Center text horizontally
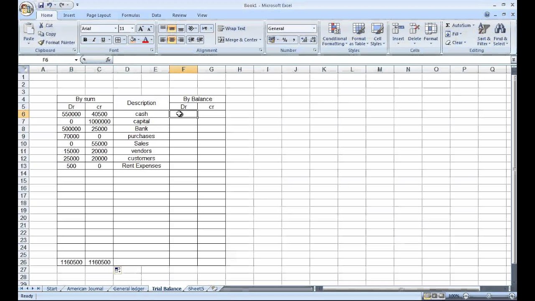535x301 pixels. click(x=172, y=40)
